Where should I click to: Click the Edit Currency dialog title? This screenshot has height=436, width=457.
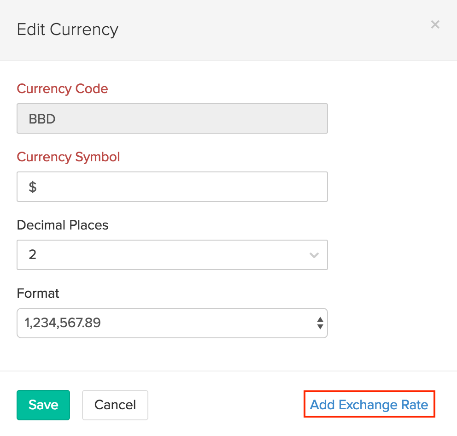pyautogui.click(x=68, y=29)
